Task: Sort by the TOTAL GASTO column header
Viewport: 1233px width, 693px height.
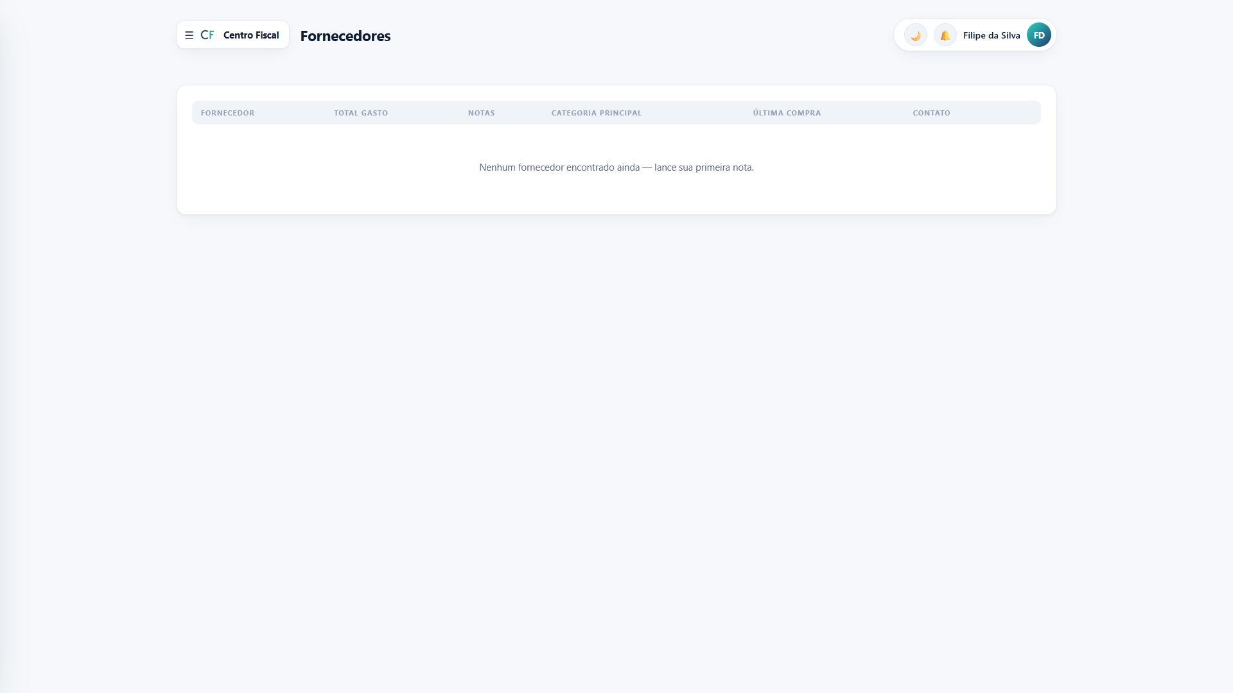Action: tap(361, 113)
